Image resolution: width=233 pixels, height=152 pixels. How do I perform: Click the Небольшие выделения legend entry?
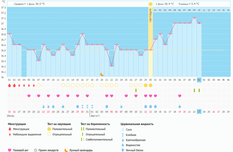click(27, 134)
